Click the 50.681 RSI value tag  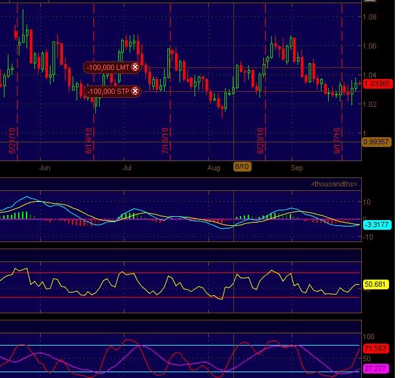(x=375, y=284)
